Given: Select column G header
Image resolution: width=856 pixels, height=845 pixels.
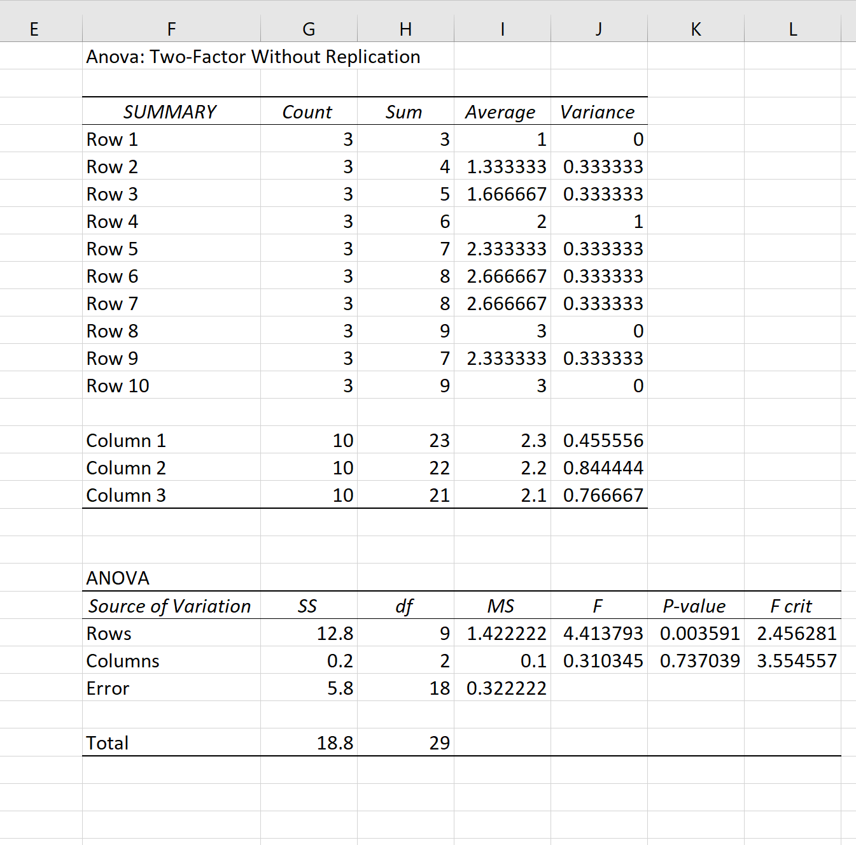Looking at the screenshot, I should 309,29.
